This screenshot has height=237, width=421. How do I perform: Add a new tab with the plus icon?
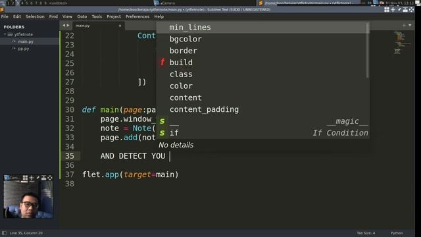point(404,25)
